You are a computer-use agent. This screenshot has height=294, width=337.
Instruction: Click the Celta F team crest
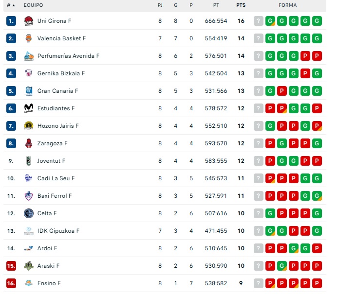(28, 213)
